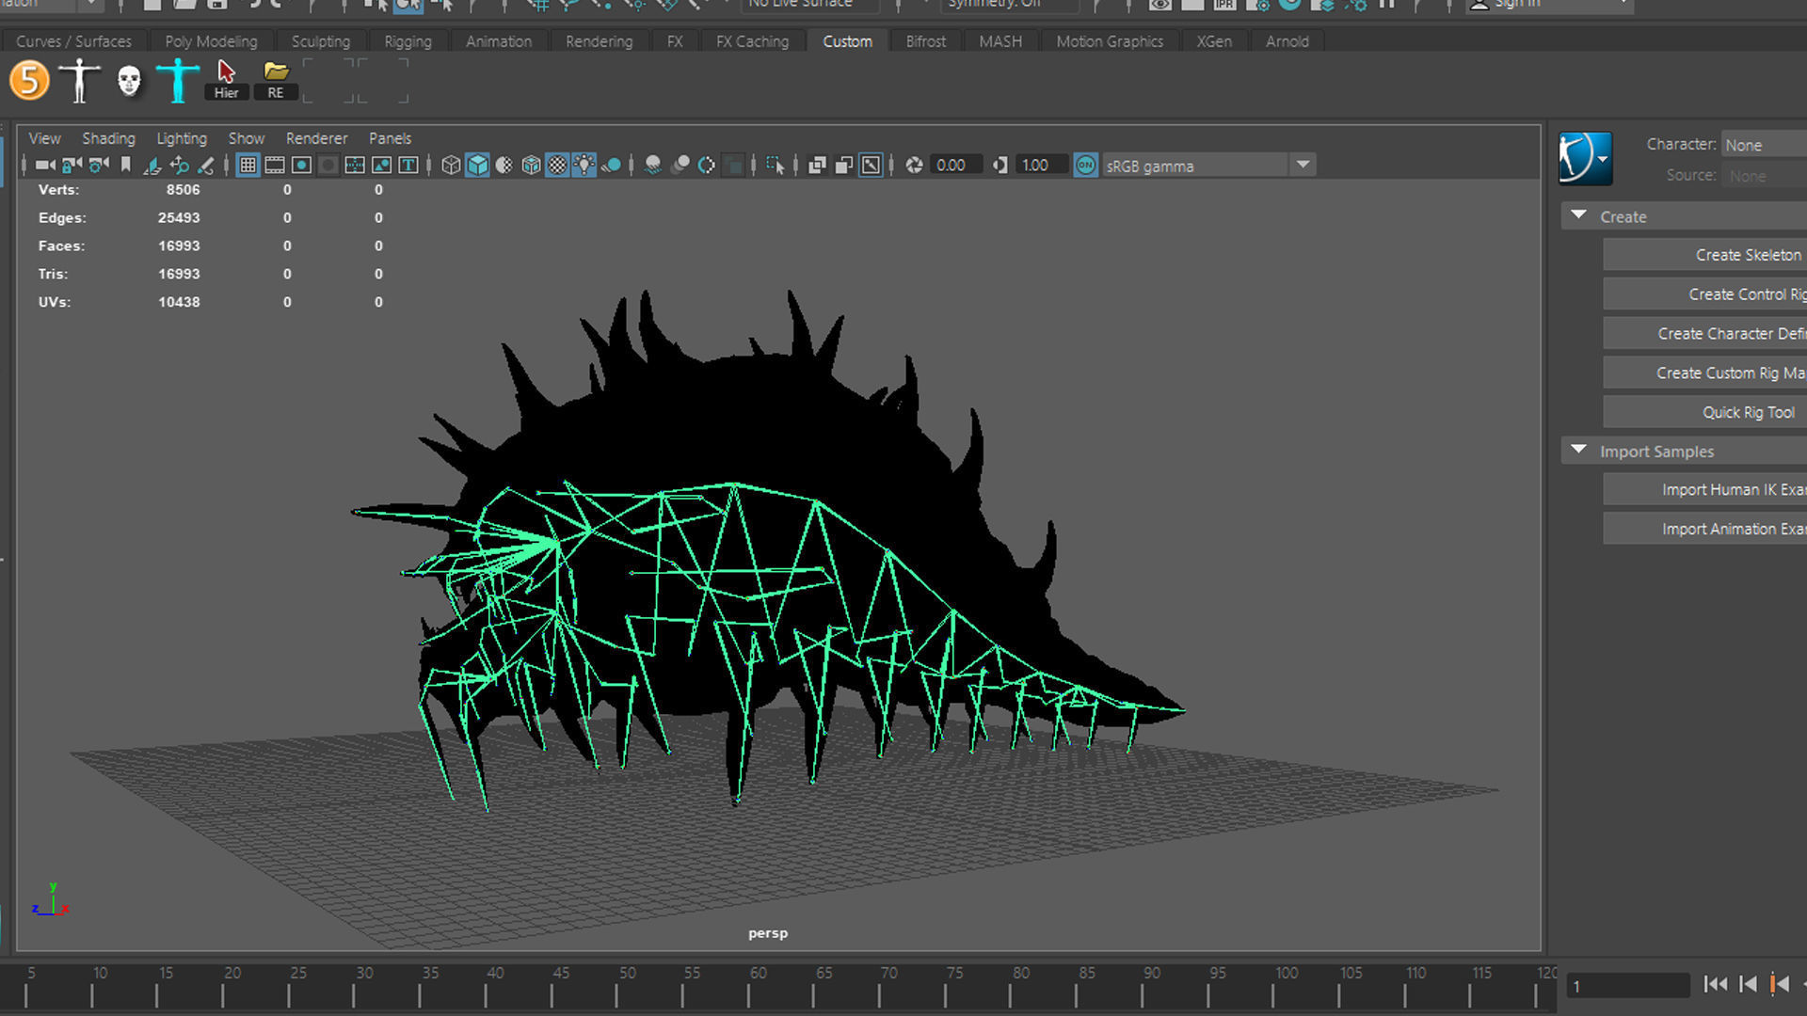Image resolution: width=1807 pixels, height=1016 pixels.
Task: Click the Depth of Field icon
Action: tap(733, 166)
